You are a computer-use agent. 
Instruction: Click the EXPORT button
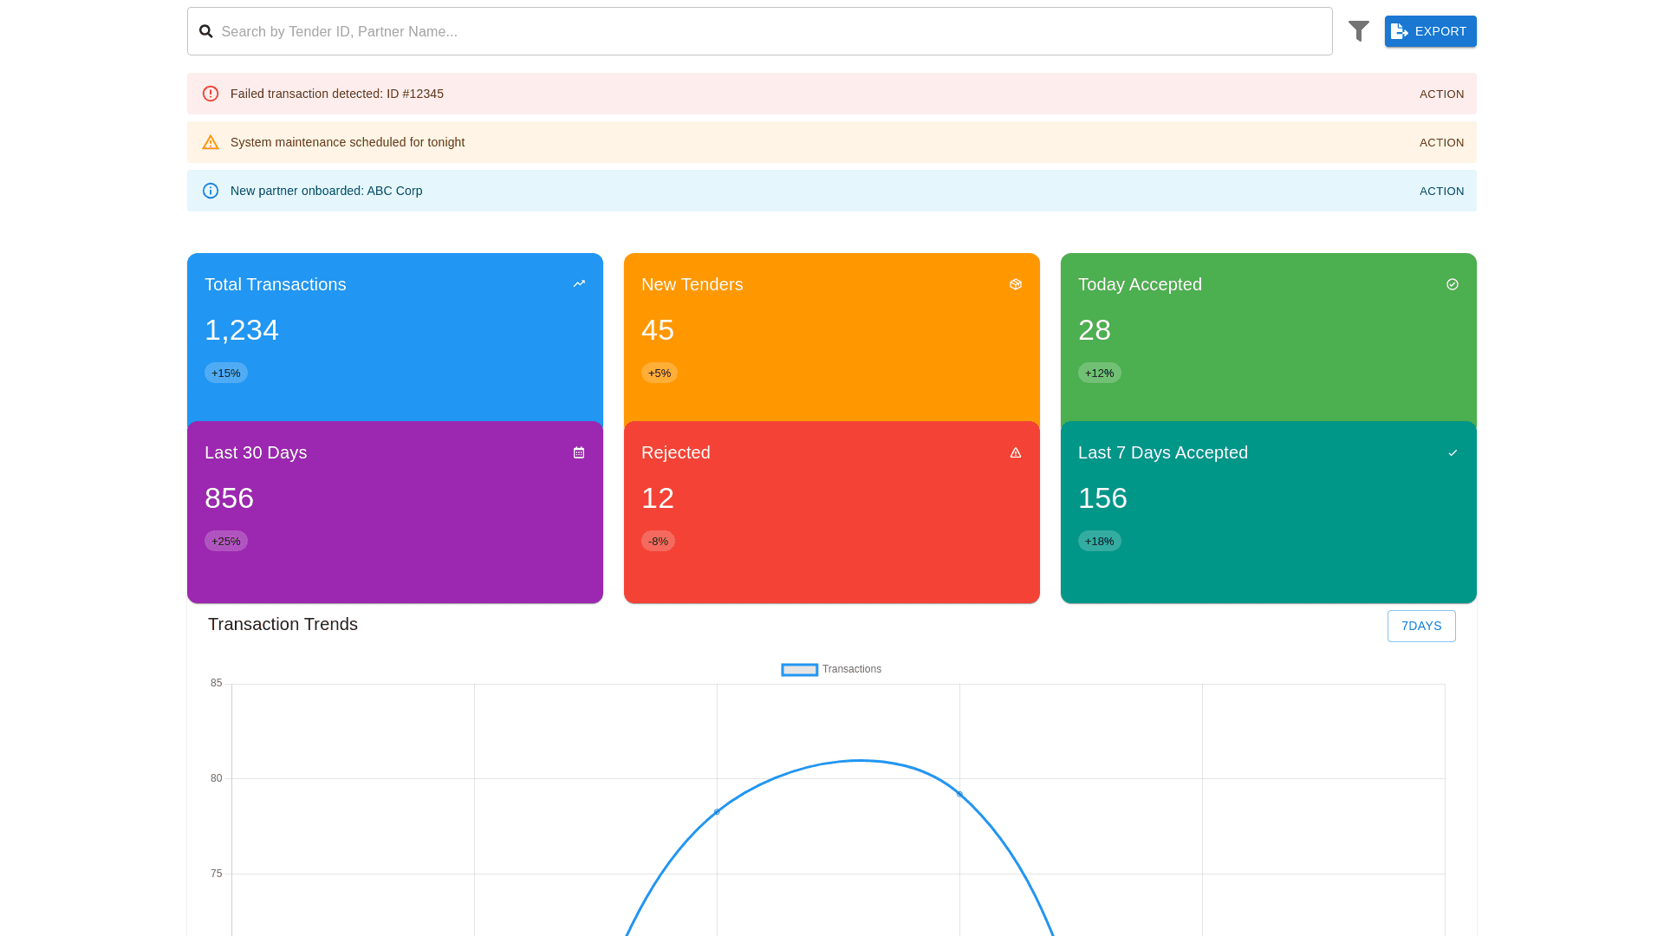coord(1430,31)
